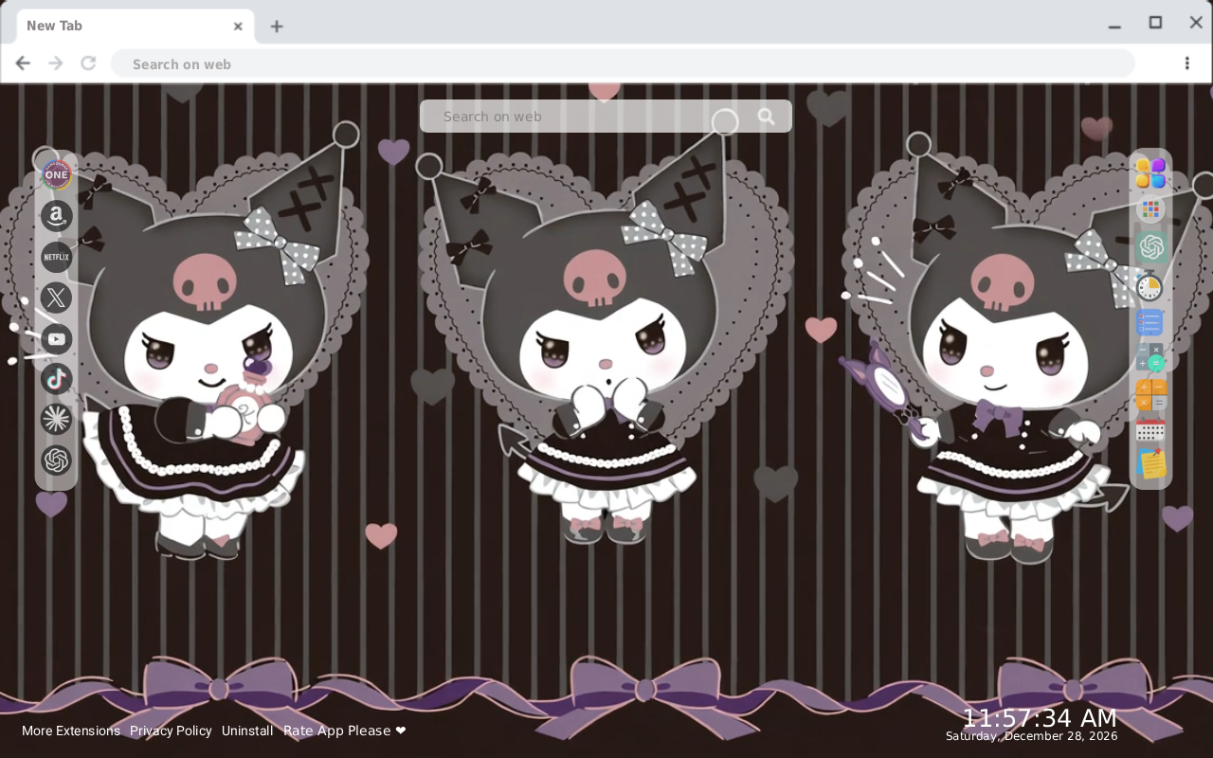Open the X (Twitter) shortcut

[56, 298]
